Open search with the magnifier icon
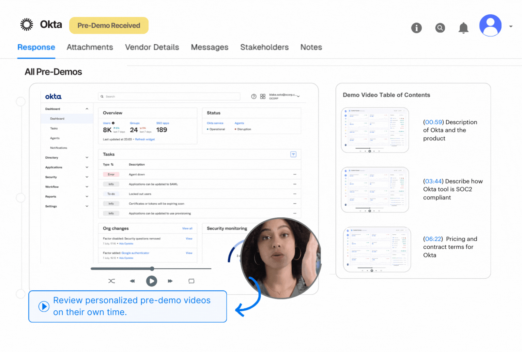 (x=440, y=28)
